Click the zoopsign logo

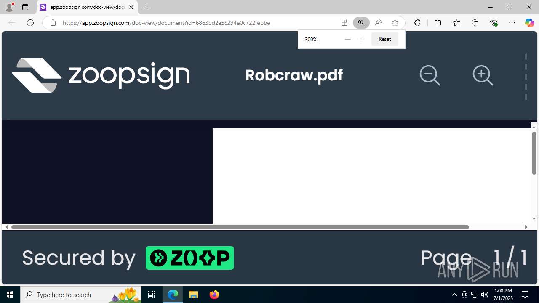coord(101,75)
